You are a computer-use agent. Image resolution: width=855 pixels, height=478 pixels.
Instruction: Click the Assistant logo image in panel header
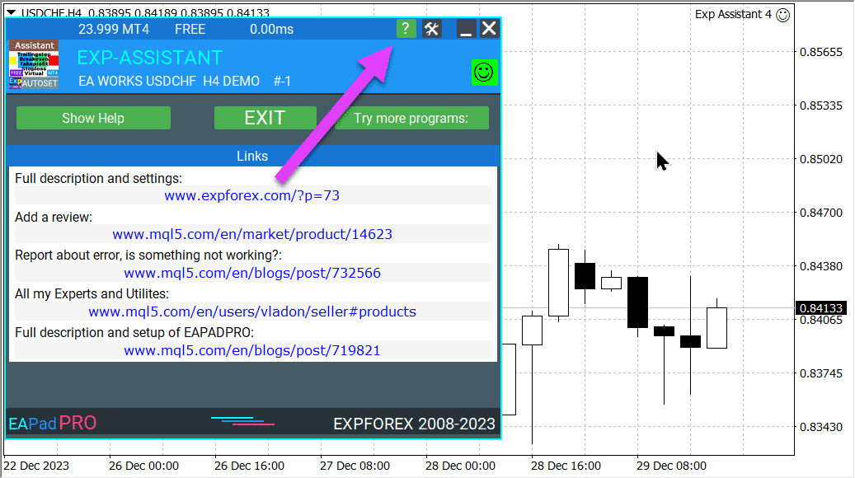tap(34, 64)
